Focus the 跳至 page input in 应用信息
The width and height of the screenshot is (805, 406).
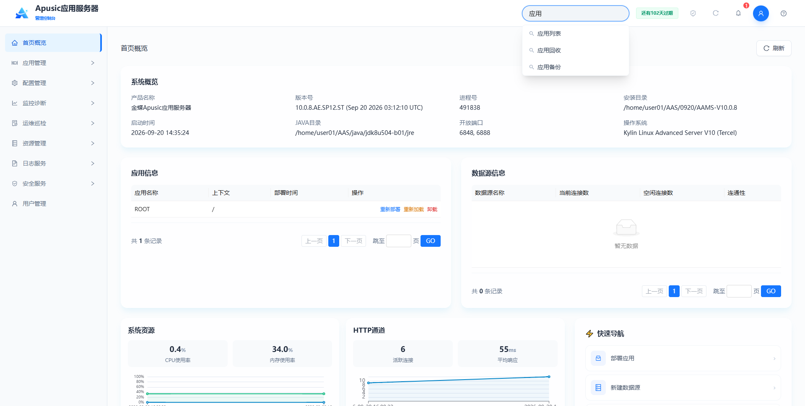(x=398, y=241)
